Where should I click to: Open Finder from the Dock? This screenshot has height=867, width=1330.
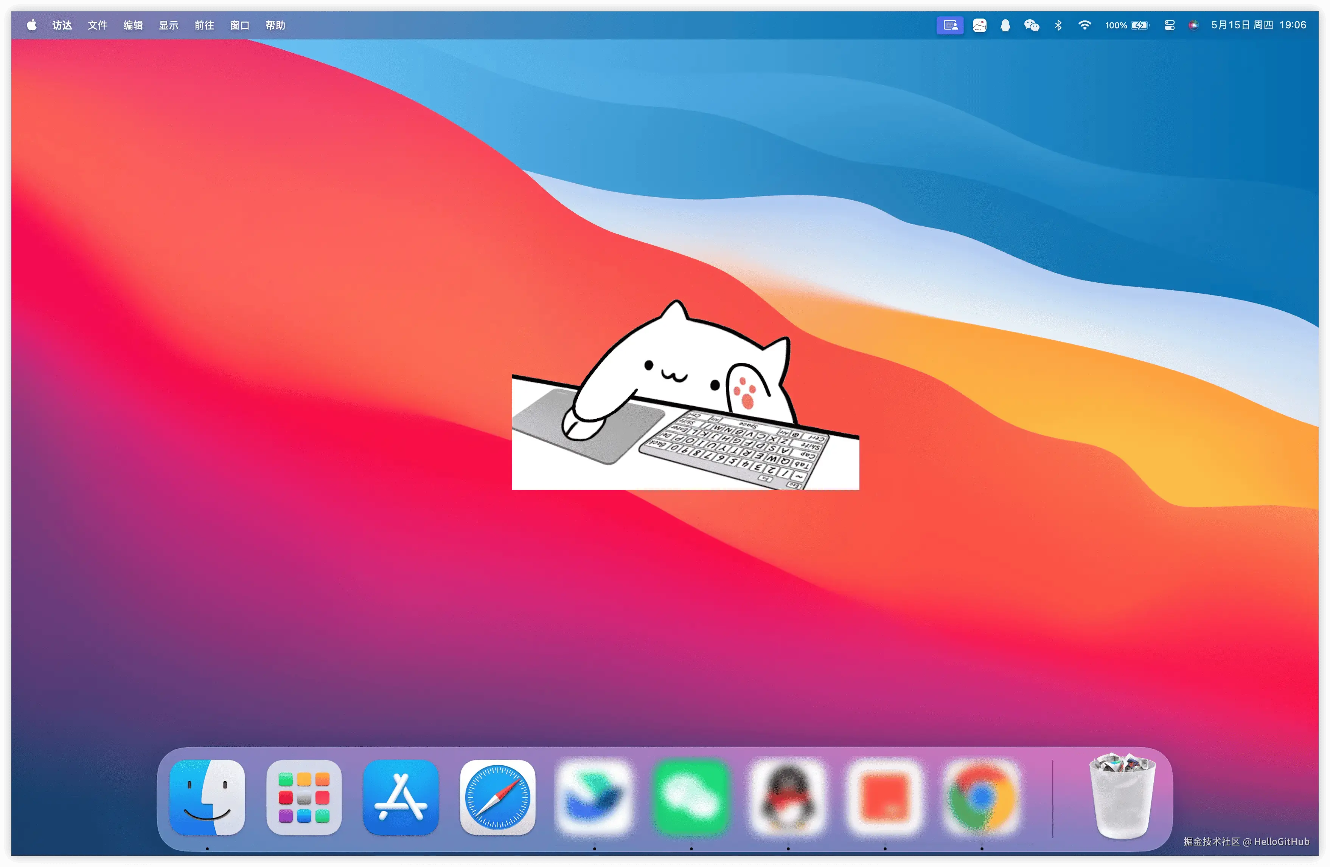pos(207,797)
